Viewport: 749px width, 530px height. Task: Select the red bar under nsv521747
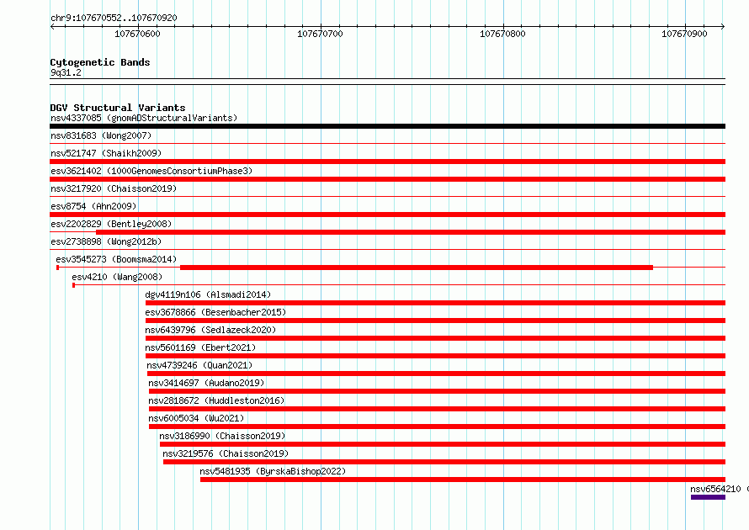pos(387,162)
